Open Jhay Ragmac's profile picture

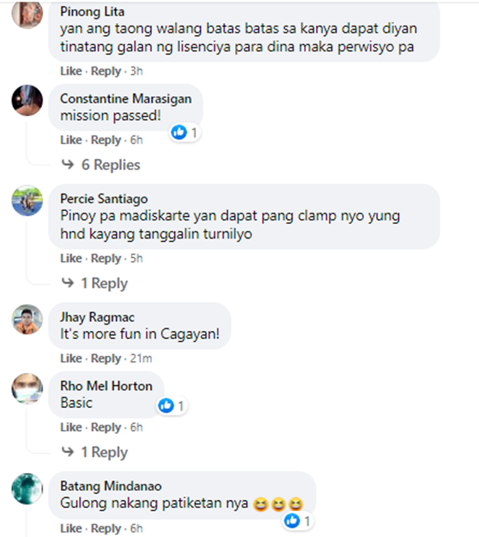(x=27, y=319)
